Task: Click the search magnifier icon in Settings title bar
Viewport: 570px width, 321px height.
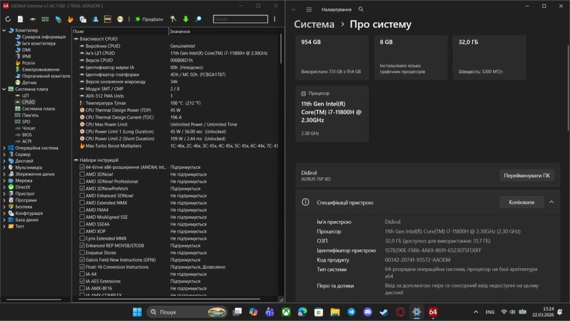Action: pyautogui.click(x=361, y=9)
